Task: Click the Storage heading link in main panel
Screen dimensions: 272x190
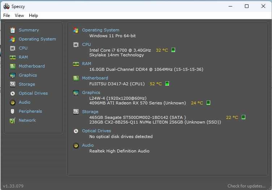Action: (90, 112)
